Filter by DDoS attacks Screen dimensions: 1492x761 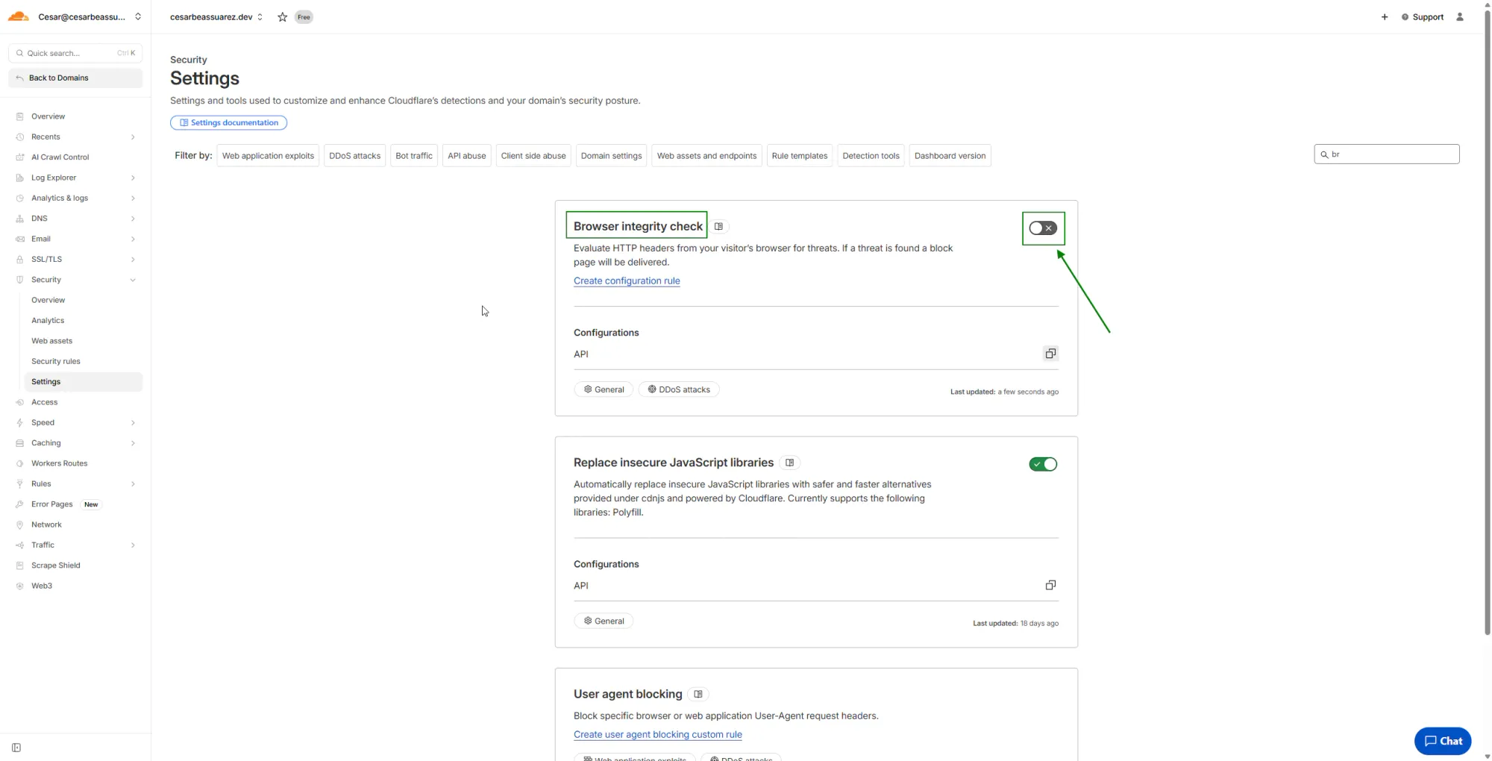[x=354, y=155]
